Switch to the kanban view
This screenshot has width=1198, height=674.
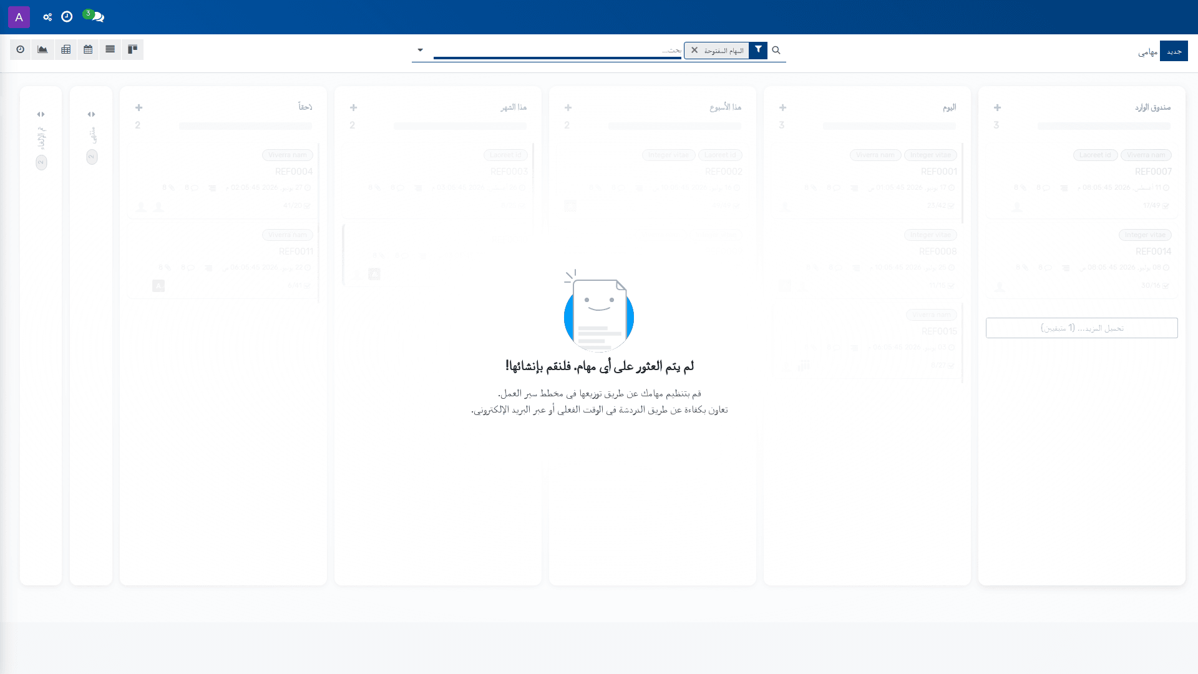133,49
